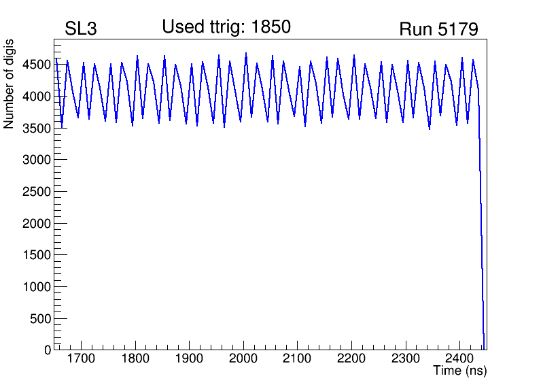This screenshot has width=541, height=389.
Task: Click the 1700 tick label on x-axis
Action: tap(82, 358)
